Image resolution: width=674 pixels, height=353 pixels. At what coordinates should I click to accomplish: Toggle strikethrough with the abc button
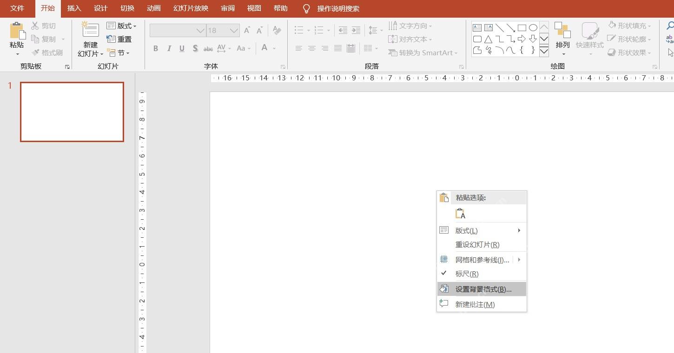point(208,48)
